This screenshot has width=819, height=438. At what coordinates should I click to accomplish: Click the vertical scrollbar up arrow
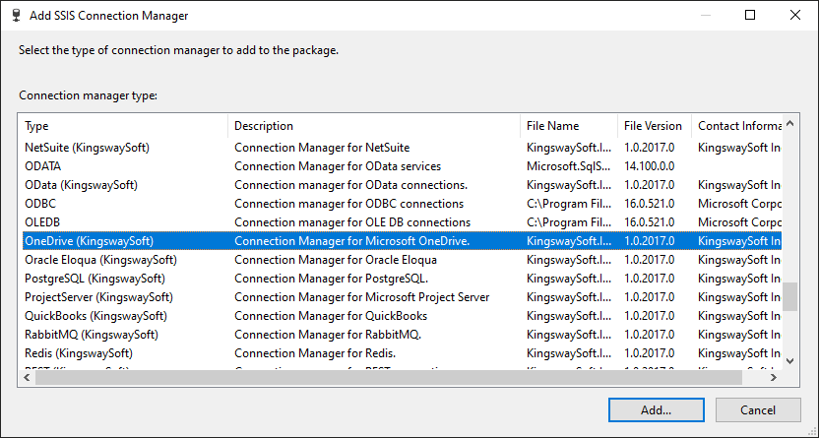click(789, 124)
